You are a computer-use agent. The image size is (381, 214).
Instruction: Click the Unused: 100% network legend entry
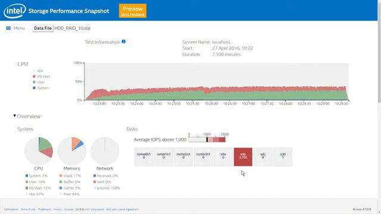tap(107, 188)
